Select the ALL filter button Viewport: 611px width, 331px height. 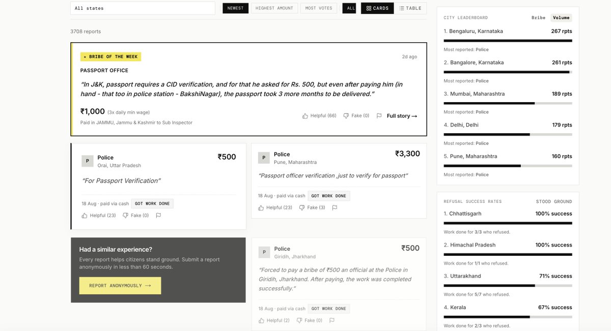[349, 8]
